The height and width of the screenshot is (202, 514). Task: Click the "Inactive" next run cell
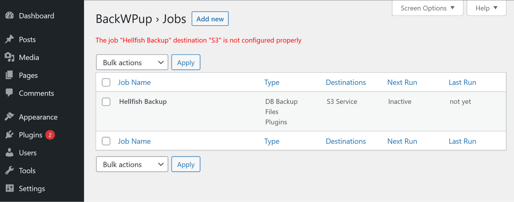pos(400,101)
